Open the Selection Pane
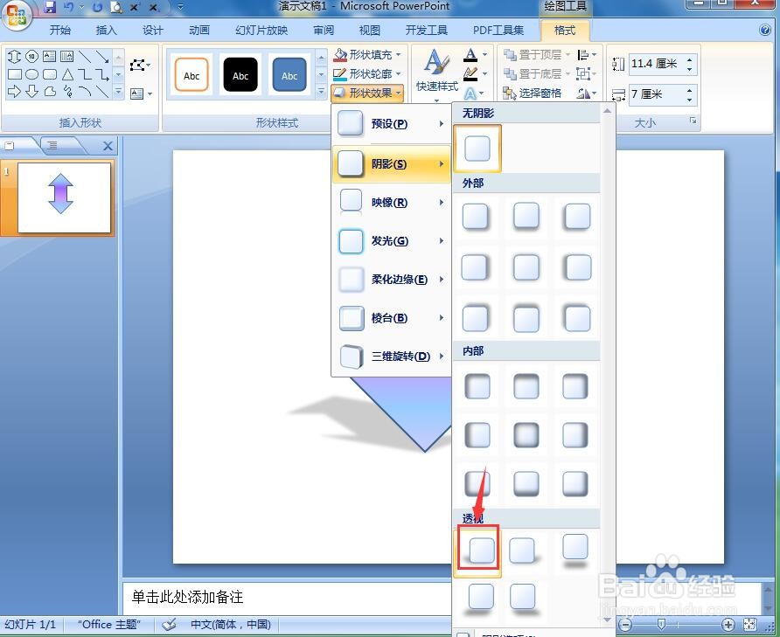This screenshot has width=780, height=637. point(532,93)
